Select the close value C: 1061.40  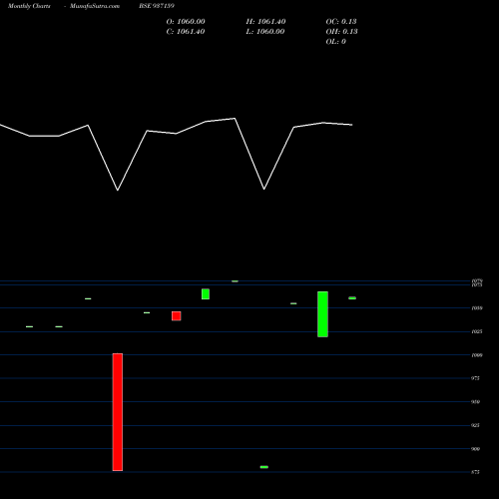(186, 32)
